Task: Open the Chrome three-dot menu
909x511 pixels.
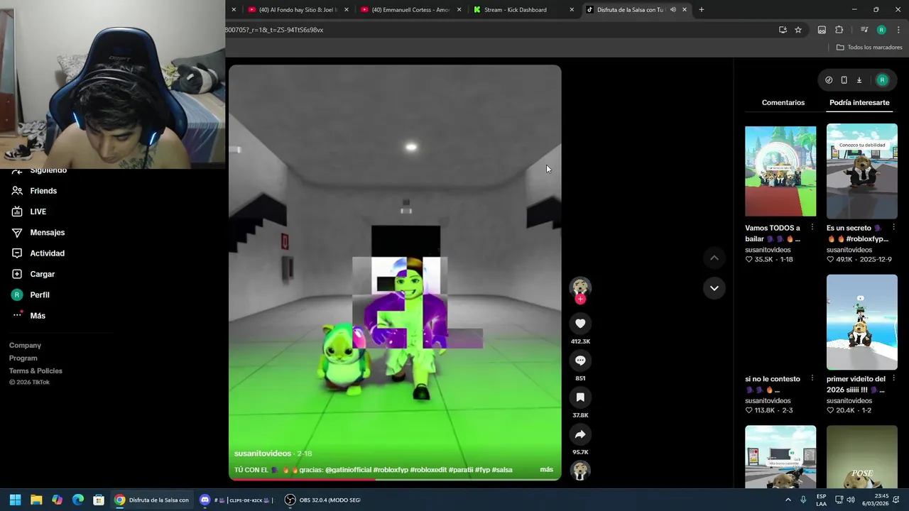Action: [898, 30]
